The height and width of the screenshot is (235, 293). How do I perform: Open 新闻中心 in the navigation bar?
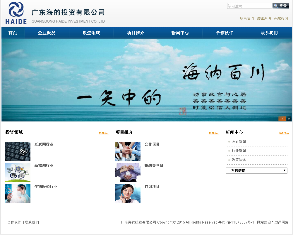point(180,33)
